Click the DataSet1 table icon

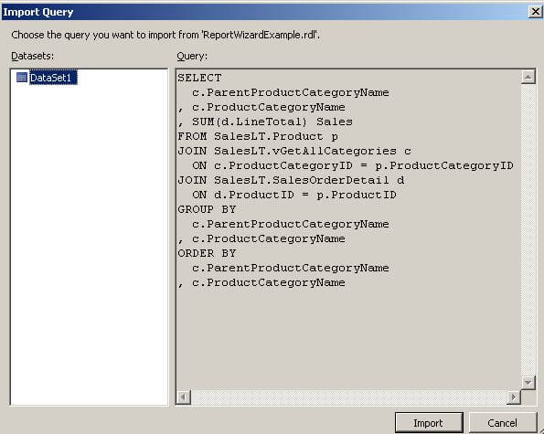click(22, 78)
